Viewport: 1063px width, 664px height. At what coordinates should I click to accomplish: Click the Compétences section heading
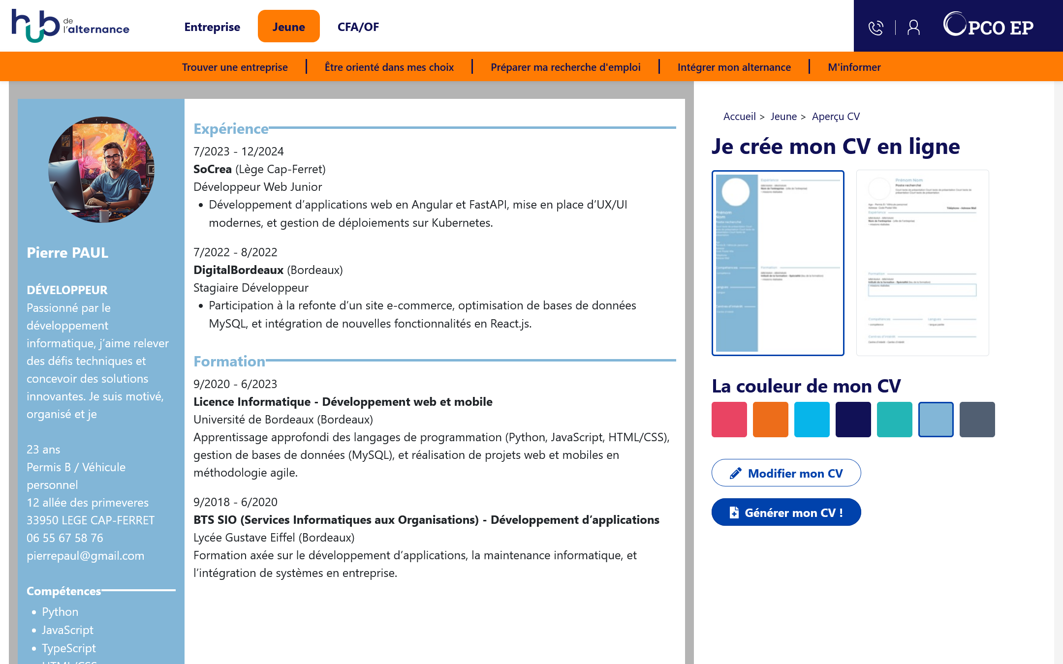(64, 591)
